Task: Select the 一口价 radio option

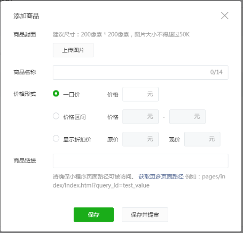Action: pos(56,93)
